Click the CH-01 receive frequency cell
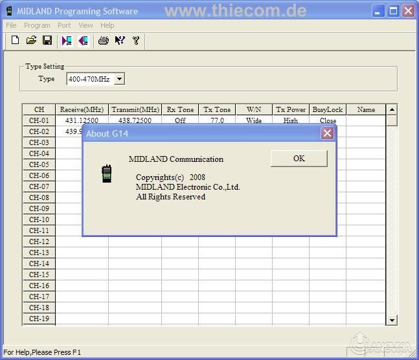 click(x=82, y=120)
